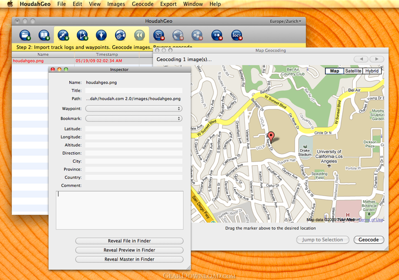
Task: Click the Title field in Inspector
Action: click(x=134, y=91)
